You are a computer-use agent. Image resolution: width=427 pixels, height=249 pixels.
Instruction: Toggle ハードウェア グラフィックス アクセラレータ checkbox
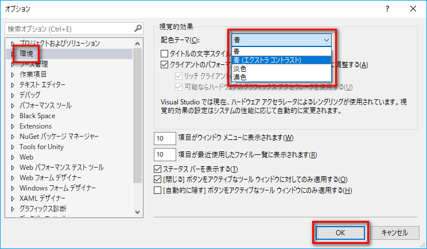(178, 87)
